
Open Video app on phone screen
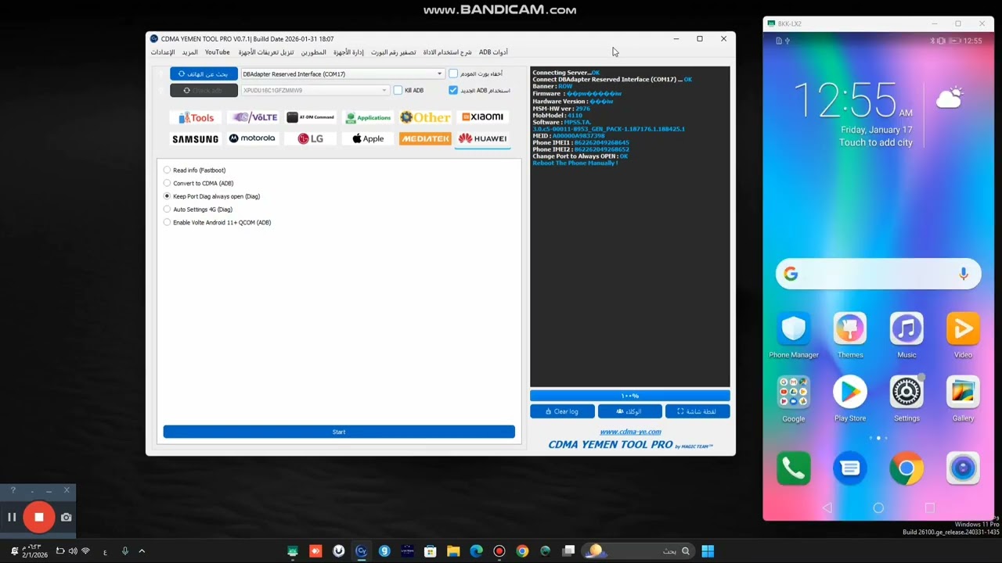point(963,335)
